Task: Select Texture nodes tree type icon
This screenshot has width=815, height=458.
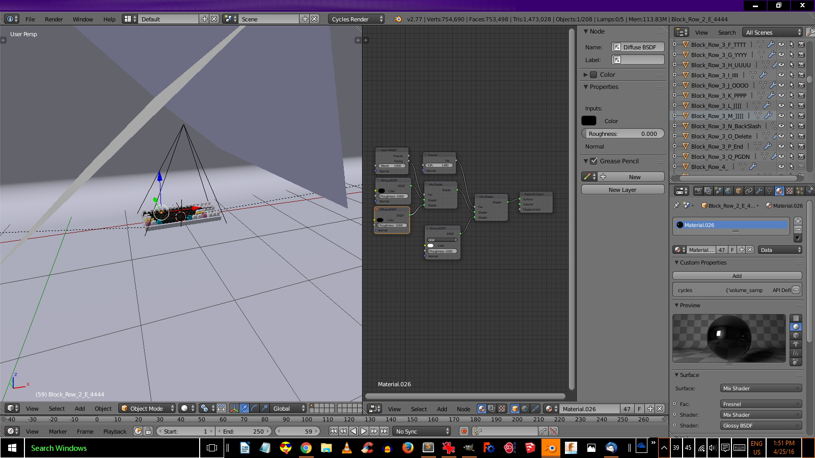Action: (502, 409)
